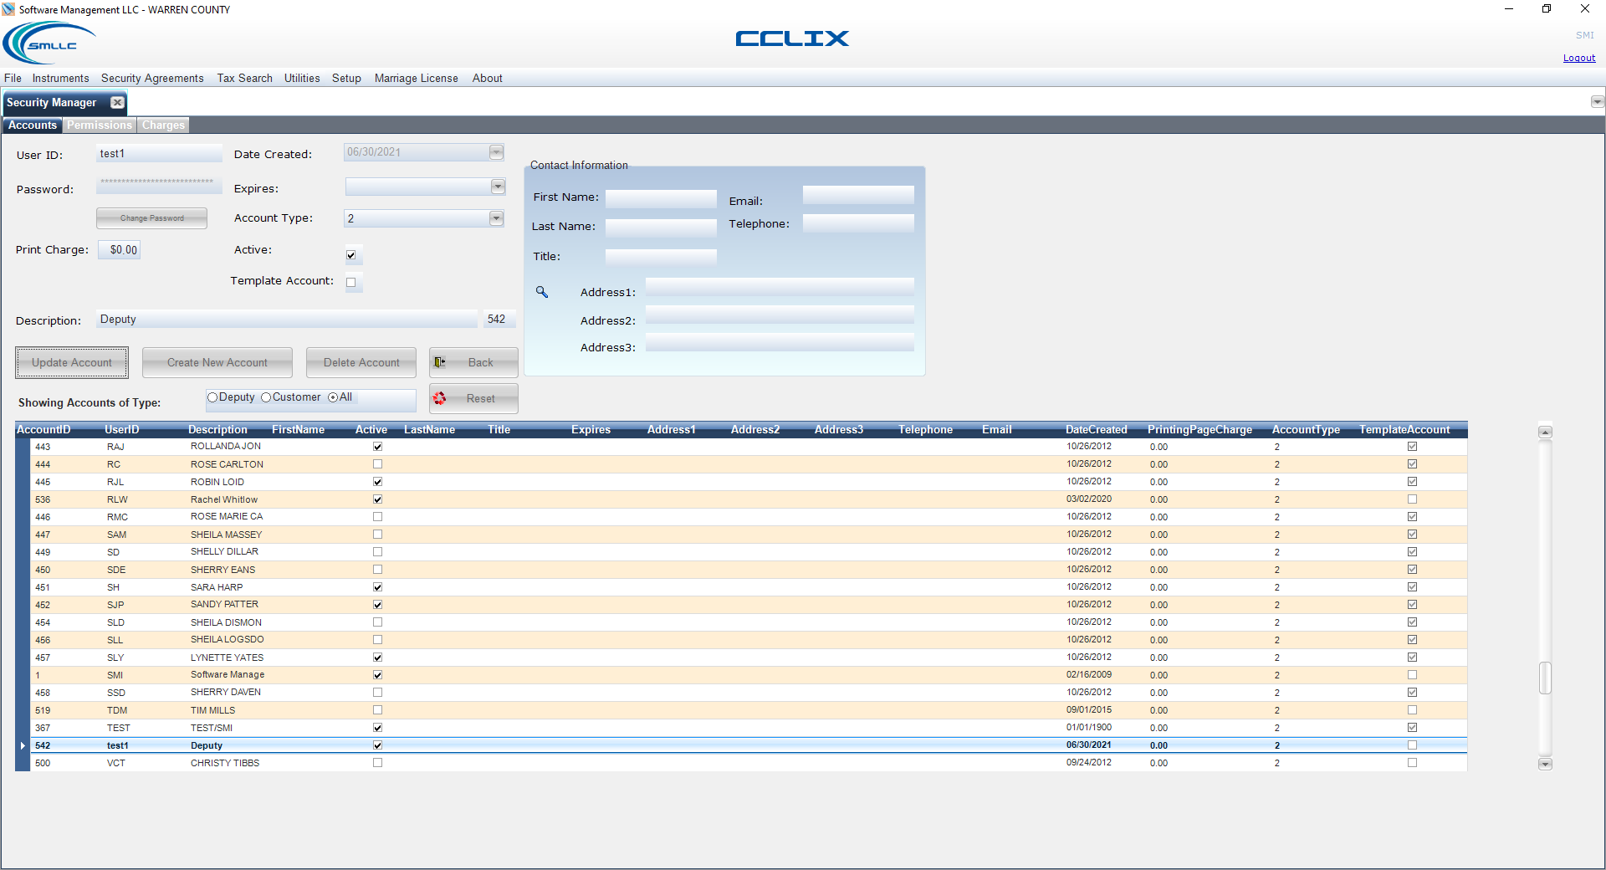Toggle TemplateAccount checkbox for Rachel Whitlow row
The height and width of the screenshot is (870, 1606).
1412,499
